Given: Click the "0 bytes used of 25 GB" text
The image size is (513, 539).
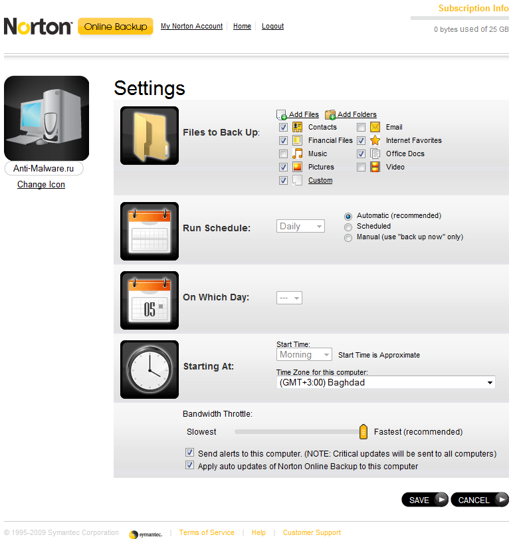Looking at the screenshot, I should (x=471, y=29).
